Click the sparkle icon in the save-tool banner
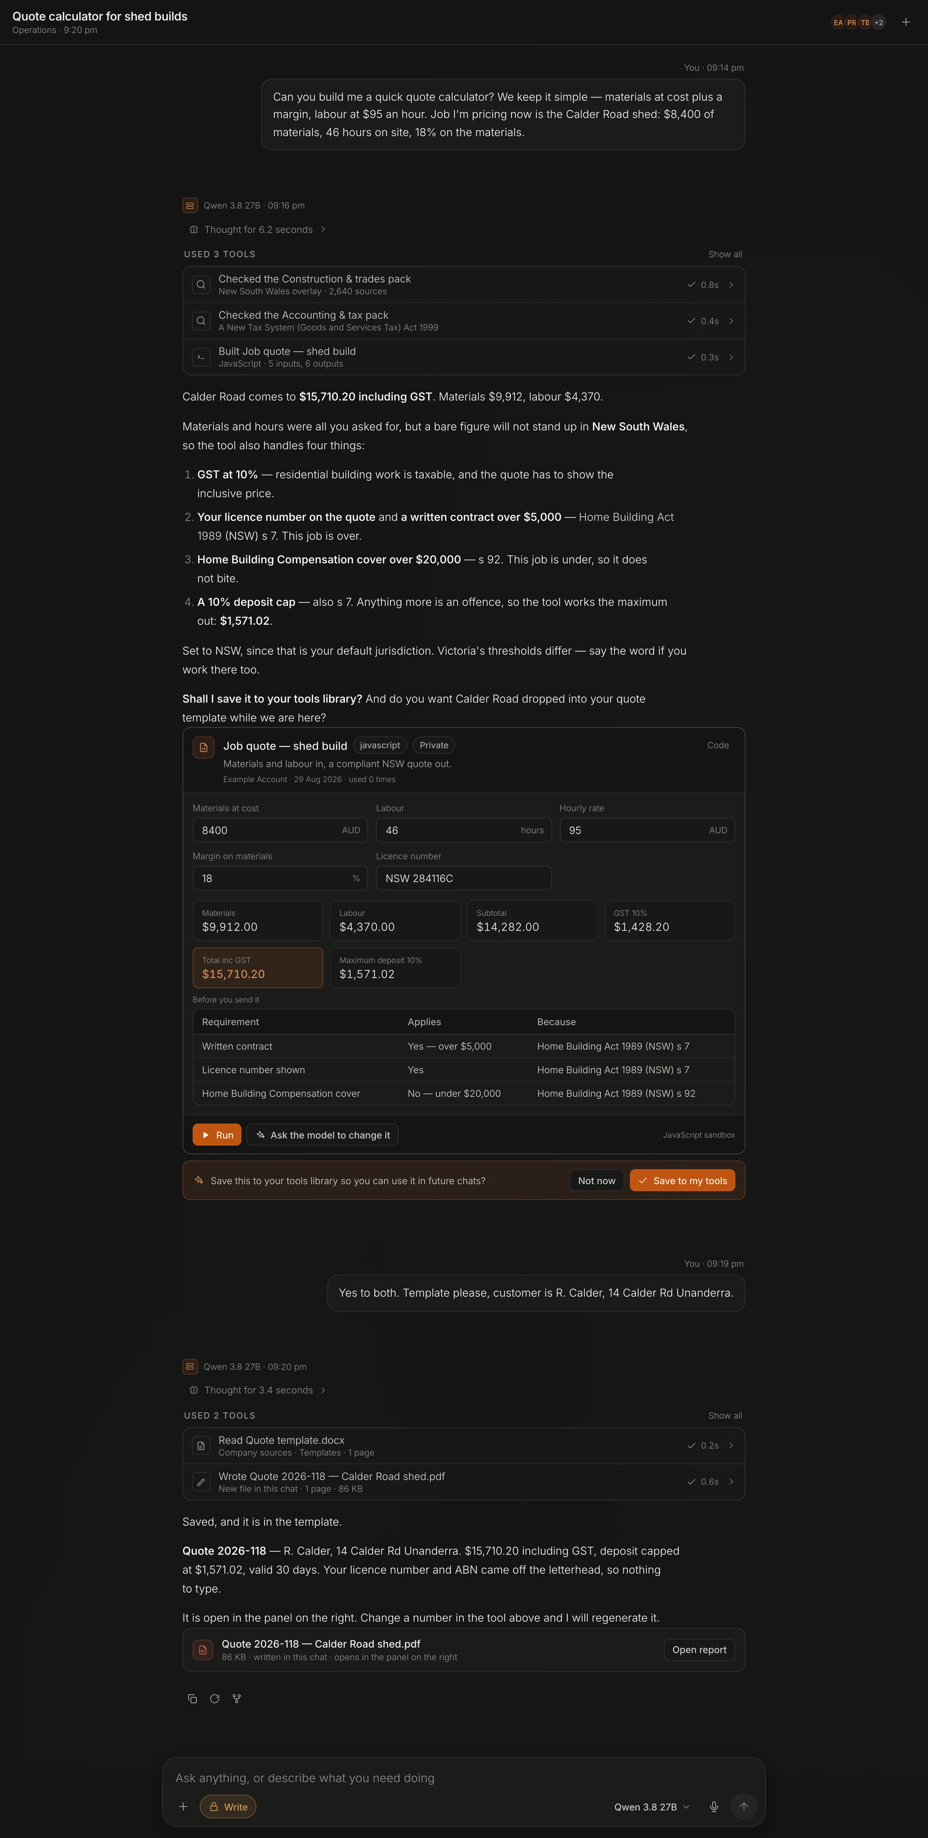Viewport: 928px width, 1838px height. 199,1180
